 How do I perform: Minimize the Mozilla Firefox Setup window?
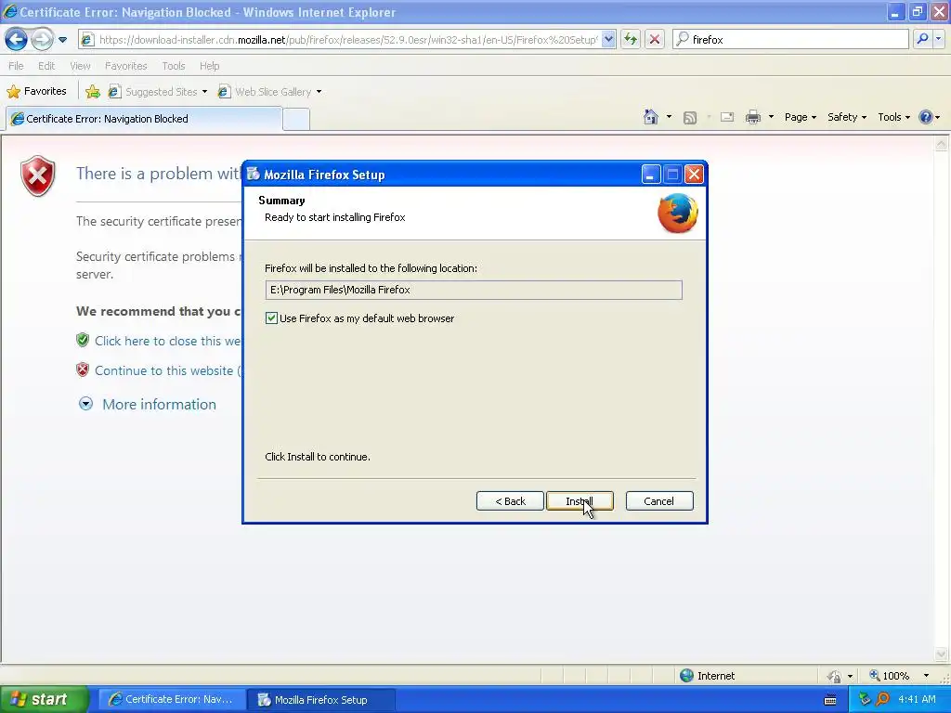pyautogui.click(x=650, y=175)
